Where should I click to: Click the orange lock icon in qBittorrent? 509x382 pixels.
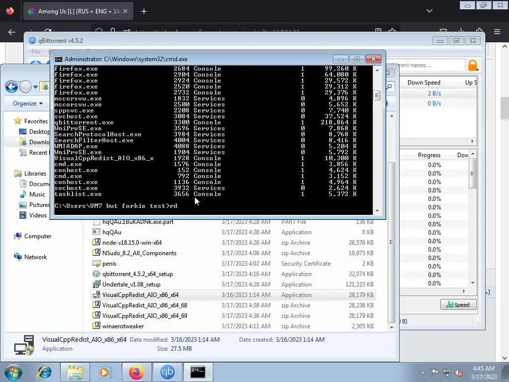click(x=473, y=65)
